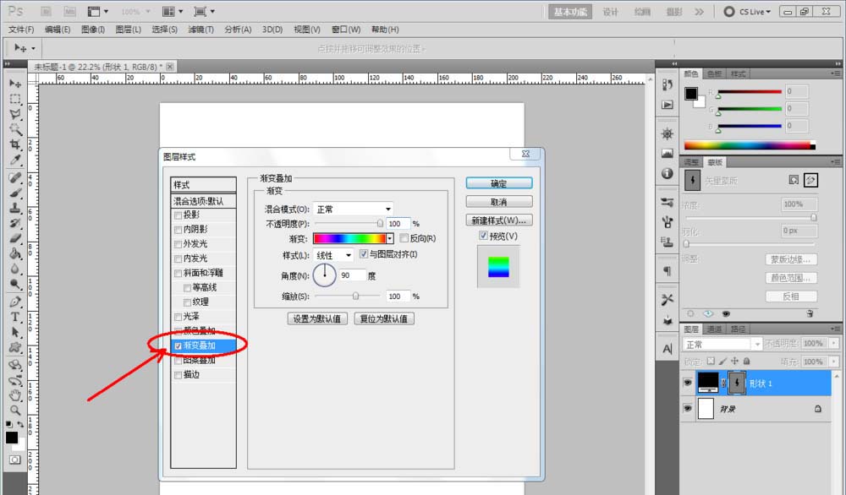Hide the 形状 1 layer via eye icon
Viewport: 846px width, 495px height.
(x=687, y=383)
